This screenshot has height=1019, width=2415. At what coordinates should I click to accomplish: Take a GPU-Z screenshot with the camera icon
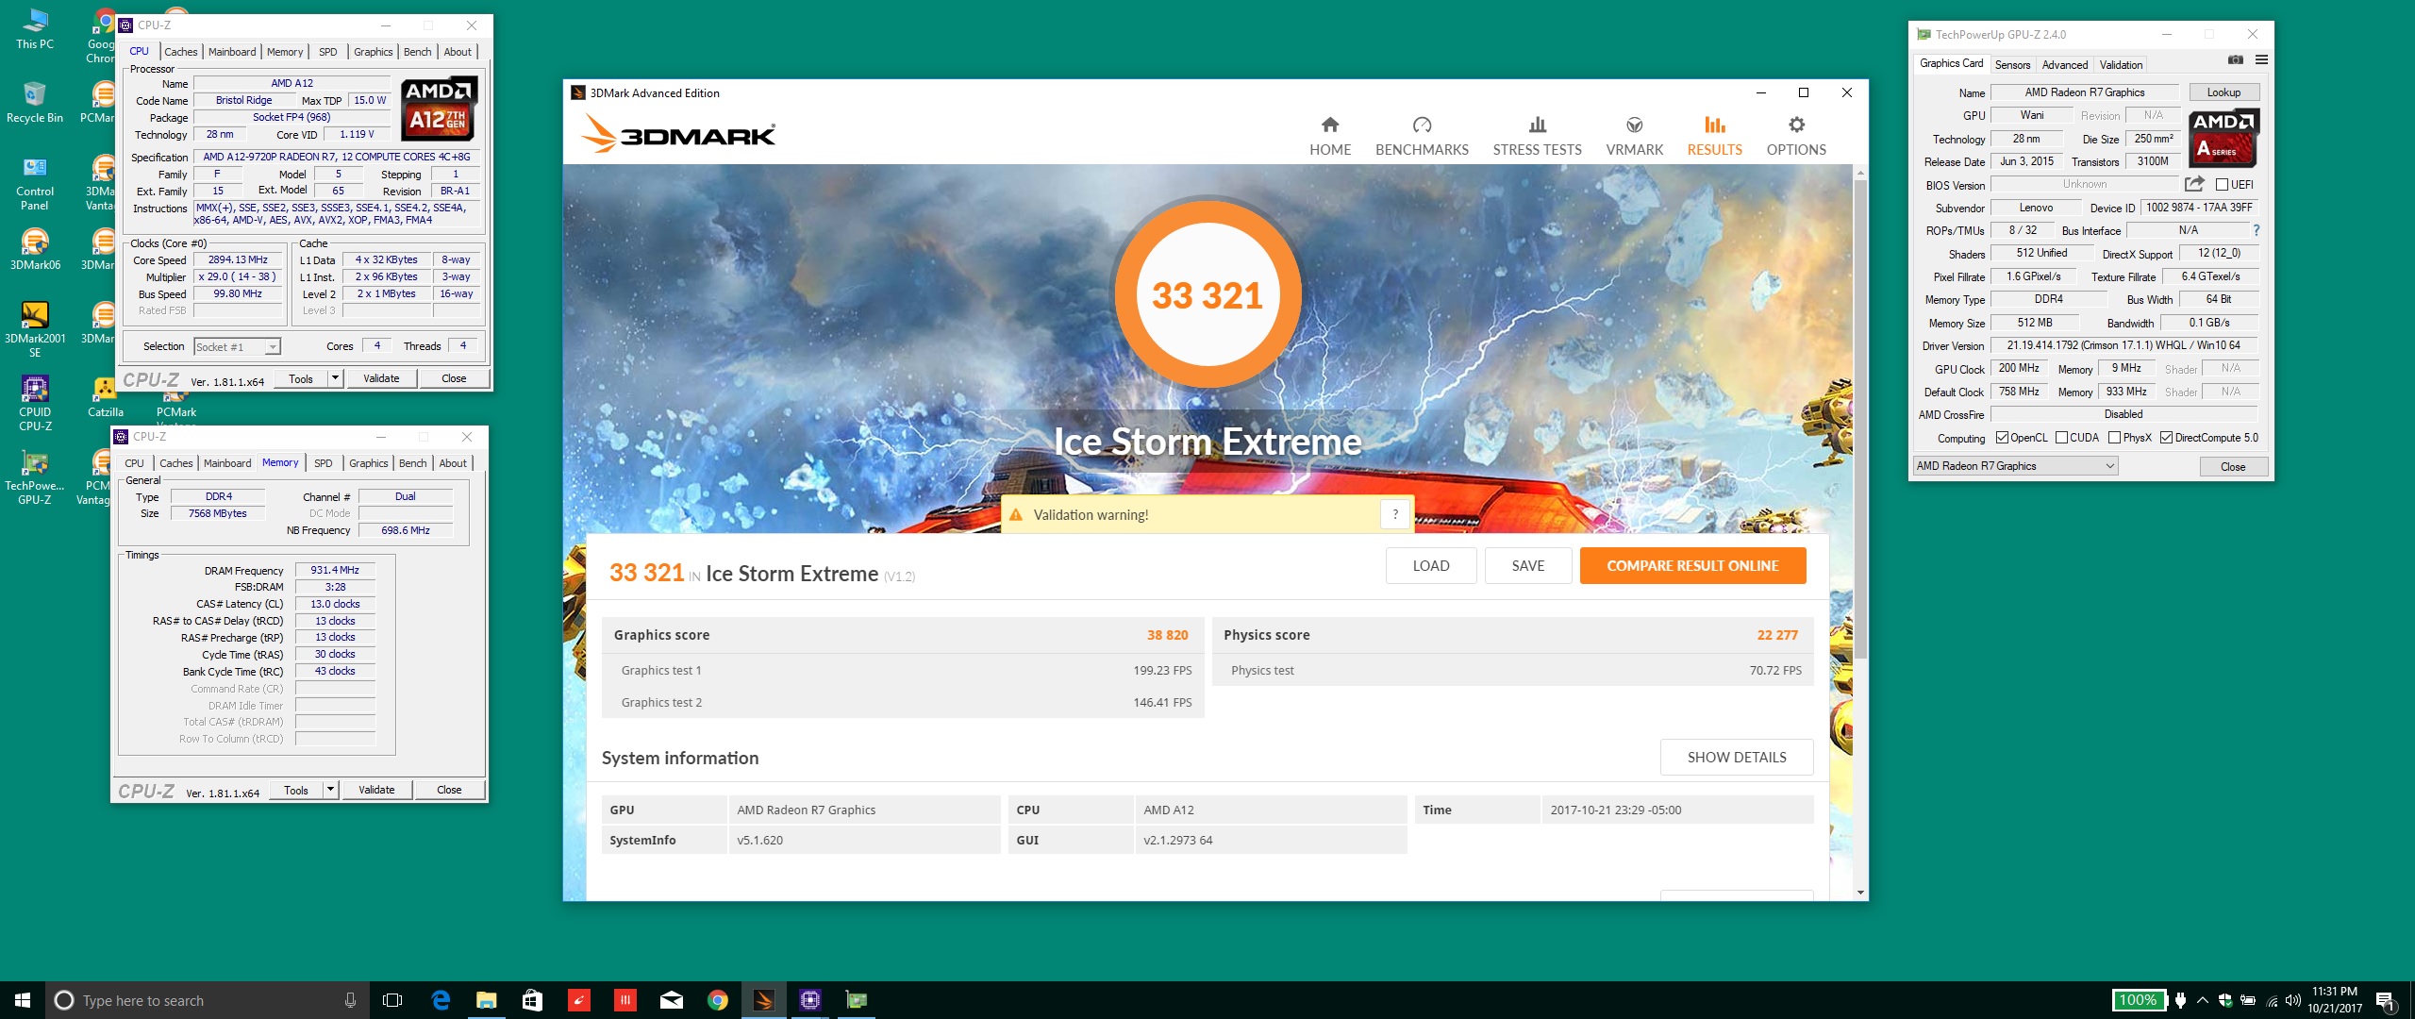pos(2235,60)
